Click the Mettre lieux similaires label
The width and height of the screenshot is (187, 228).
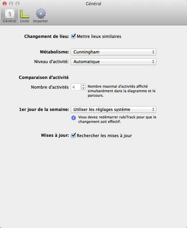click(99, 36)
